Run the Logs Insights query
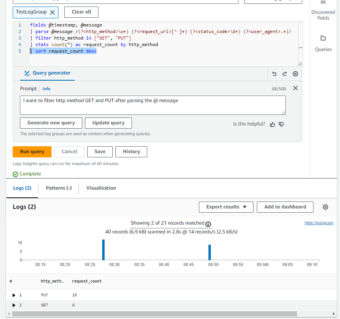Viewport: 340px width, 319px height. tap(32, 152)
